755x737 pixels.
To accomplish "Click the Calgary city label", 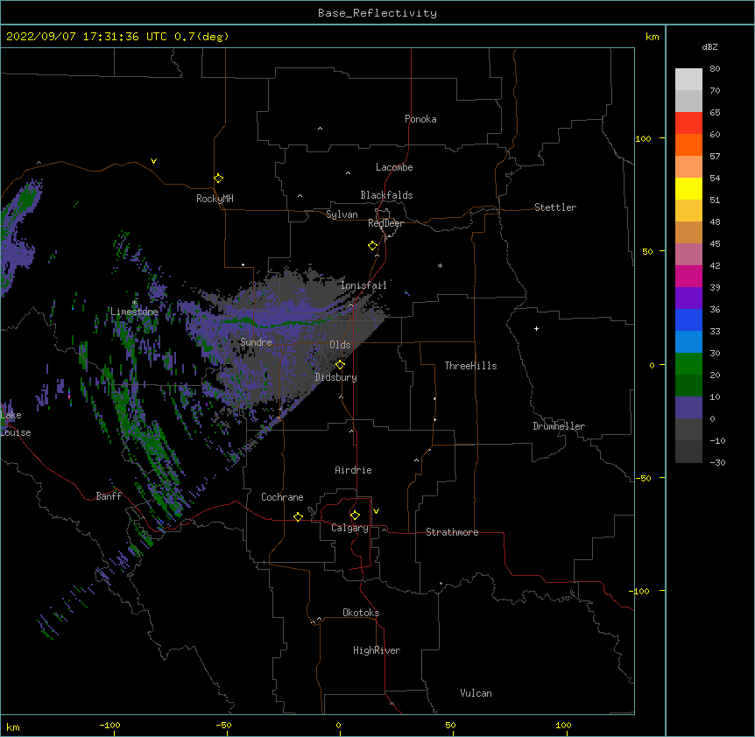I will pos(349,528).
